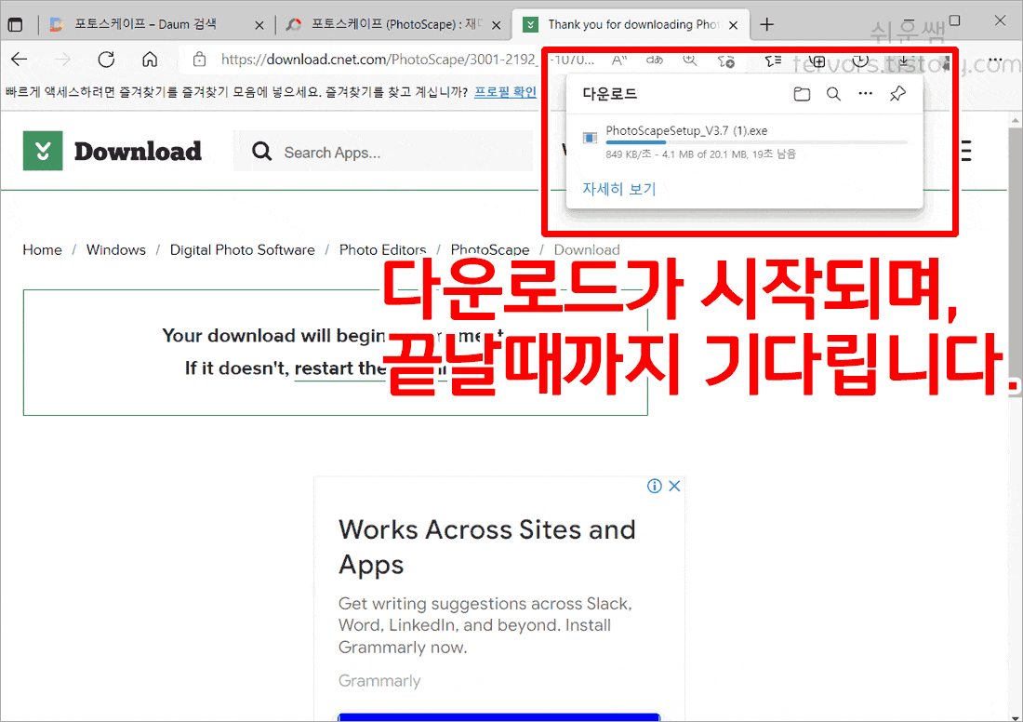Open more options in downloads panel
The width and height of the screenshot is (1023, 722).
[x=865, y=94]
